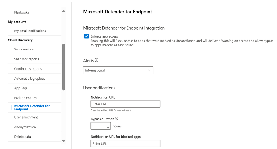Click Notification URL for blocked apps field
Viewport: 277px width, 149px height.
tap(125, 143)
